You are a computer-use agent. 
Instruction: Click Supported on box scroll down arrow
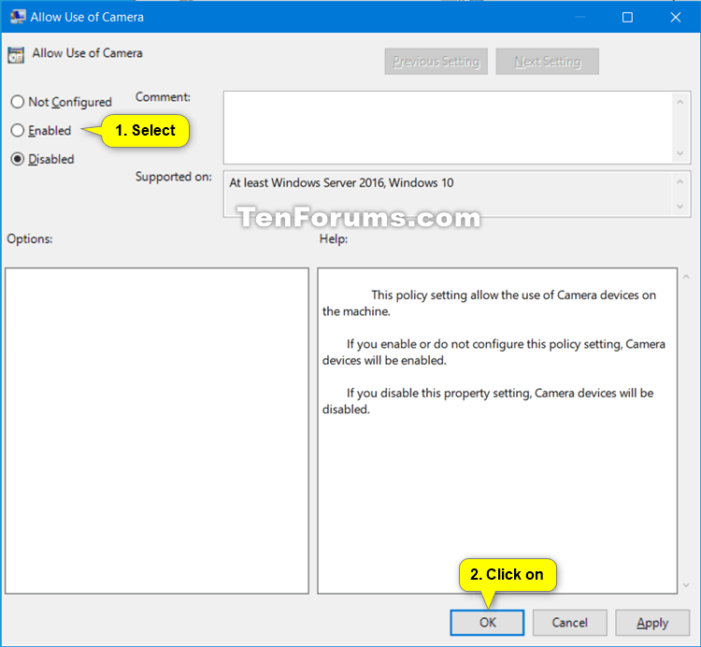[680, 206]
